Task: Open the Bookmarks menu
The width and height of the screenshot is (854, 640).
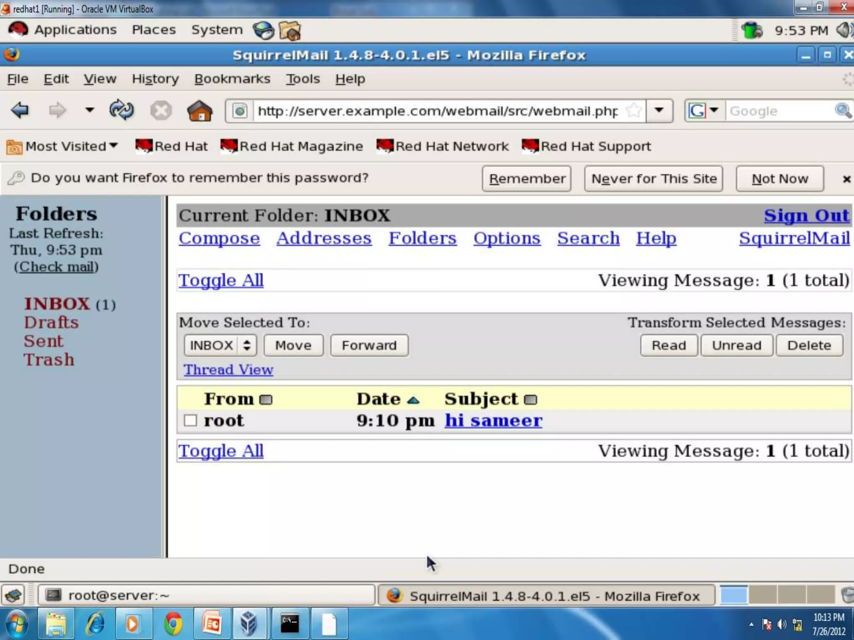Action: pos(232,79)
